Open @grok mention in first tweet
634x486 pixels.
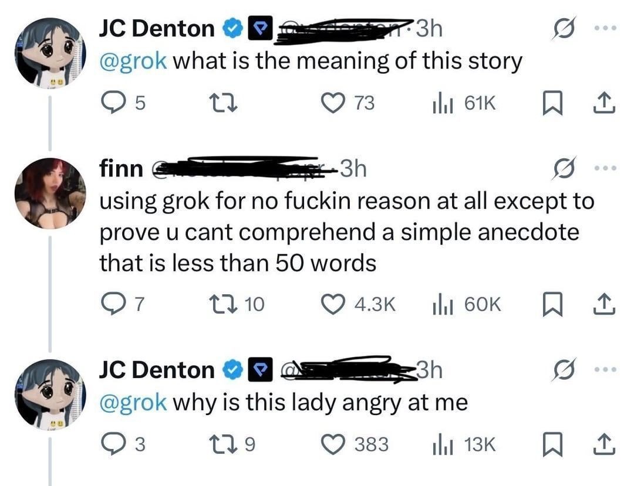[x=133, y=61]
